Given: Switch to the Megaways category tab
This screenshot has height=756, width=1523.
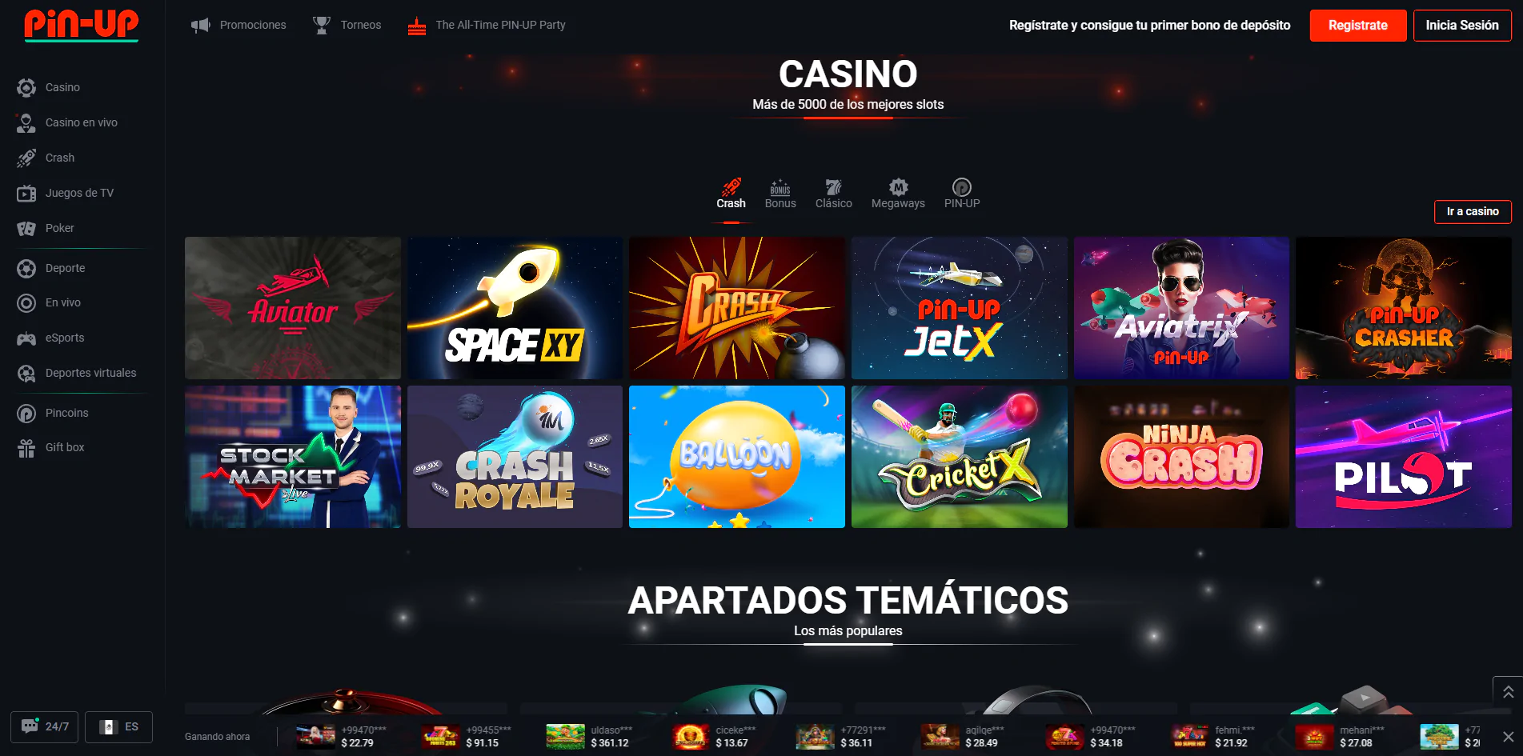Looking at the screenshot, I should (x=898, y=194).
